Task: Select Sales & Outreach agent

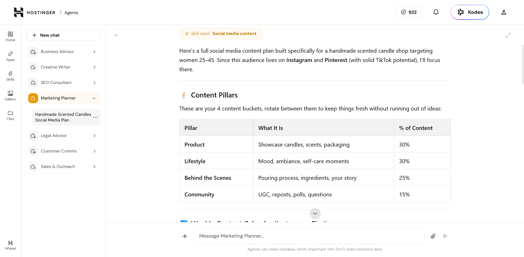Action: pyautogui.click(x=63, y=167)
